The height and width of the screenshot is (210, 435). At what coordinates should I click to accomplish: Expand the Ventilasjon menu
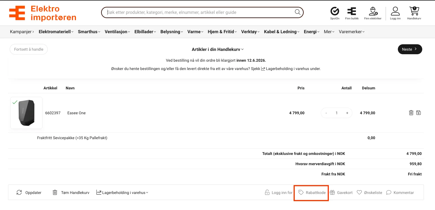(x=117, y=32)
